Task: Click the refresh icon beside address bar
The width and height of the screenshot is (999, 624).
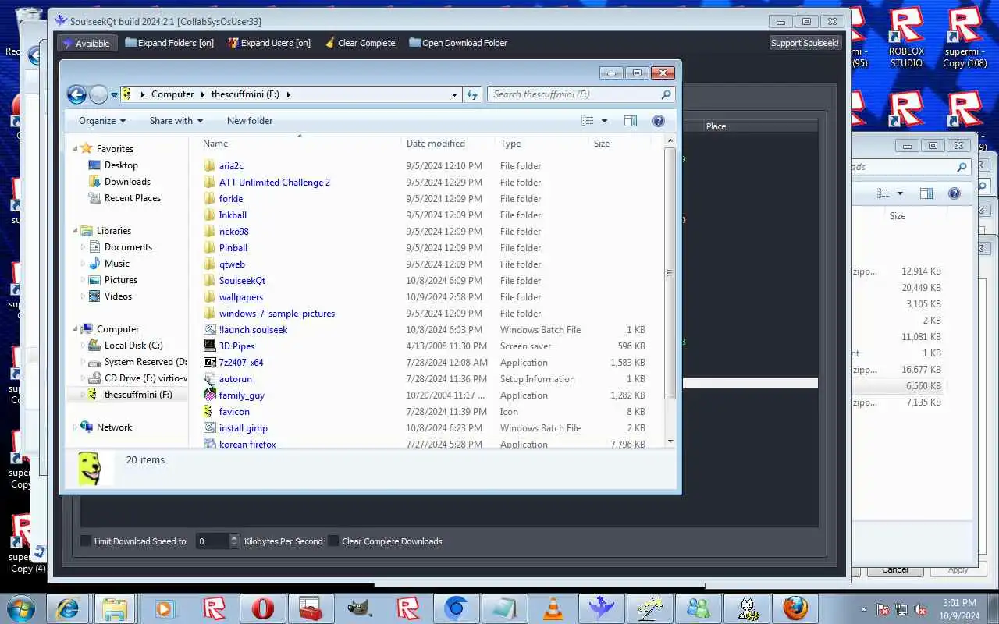Action: click(x=472, y=94)
